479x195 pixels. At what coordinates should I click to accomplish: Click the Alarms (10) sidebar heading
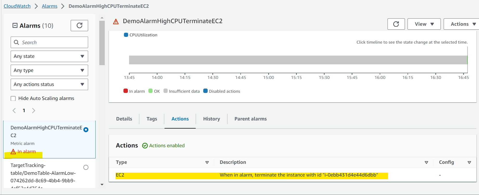[36, 26]
